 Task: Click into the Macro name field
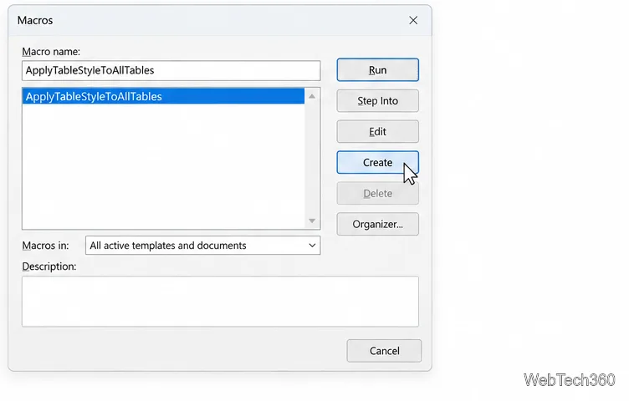point(171,70)
